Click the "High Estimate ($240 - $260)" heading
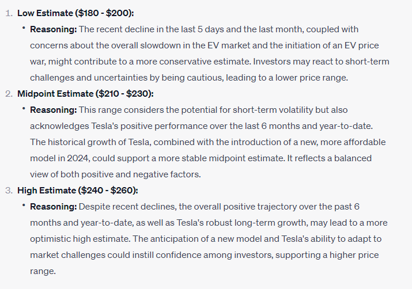 (x=78, y=190)
